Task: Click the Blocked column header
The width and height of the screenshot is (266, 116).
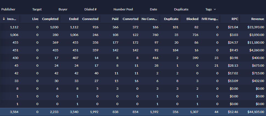Action: pyautogui.click(x=192, y=19)
